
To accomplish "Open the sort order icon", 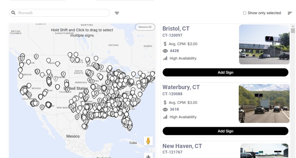I will 290,13.
